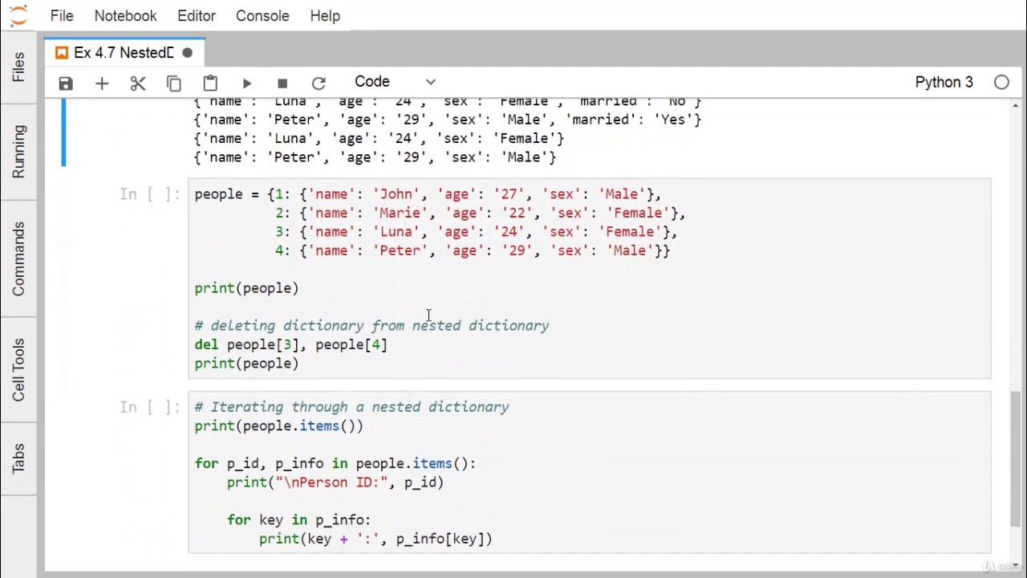This screenshot has width=1027, height=578.
Task: Show the Files sidebar panel
Action: pos(18,67)
